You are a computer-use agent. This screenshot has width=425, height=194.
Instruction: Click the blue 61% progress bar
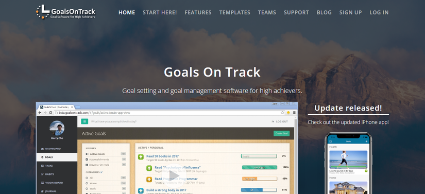(259, 190)
